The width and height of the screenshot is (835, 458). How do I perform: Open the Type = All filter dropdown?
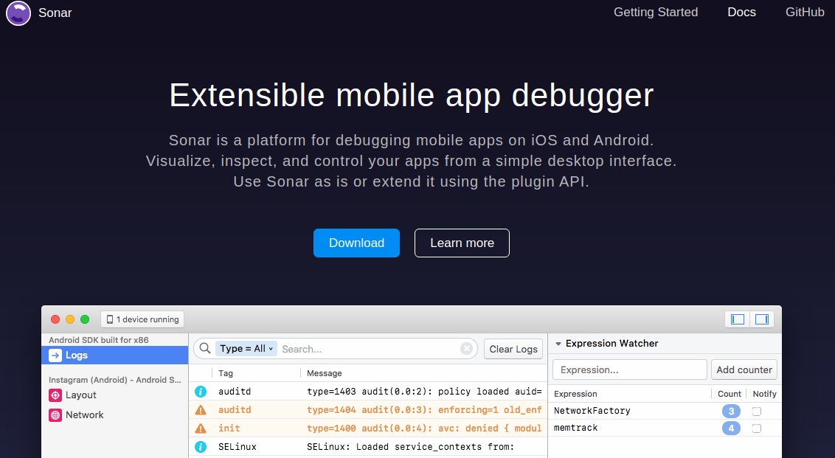point(246,349)
